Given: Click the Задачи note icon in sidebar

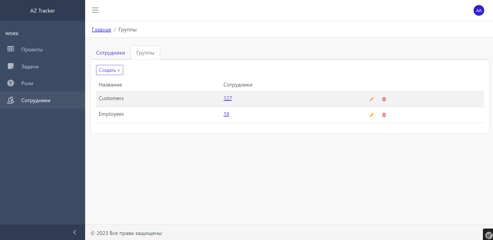Looking at the screenshot, I should pyautogui.click(x=11, y=66).
